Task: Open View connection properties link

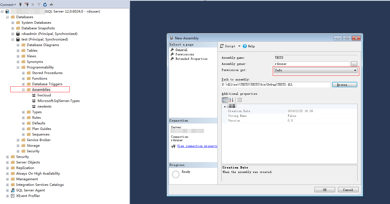Action: (197, 146)
